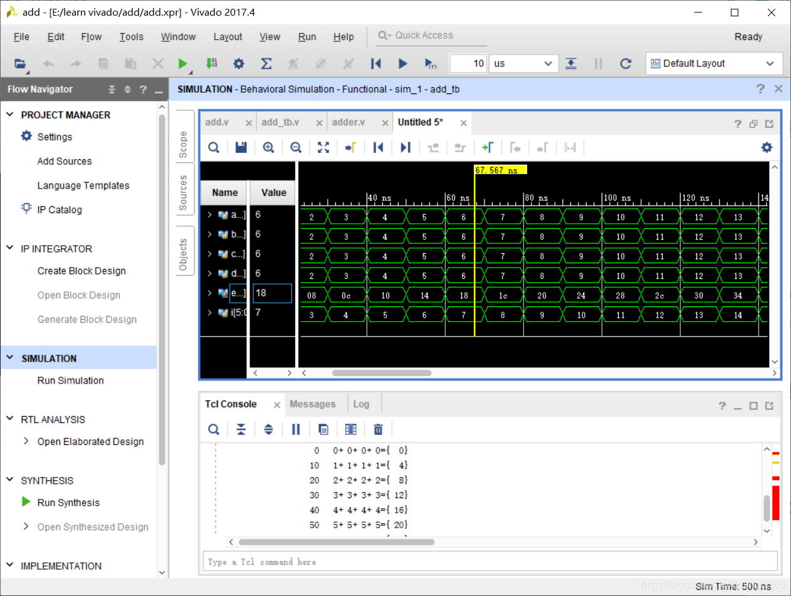Screen dimensions: 791x596
Task: Open IP Catalog
Action: tap(60, 210)
